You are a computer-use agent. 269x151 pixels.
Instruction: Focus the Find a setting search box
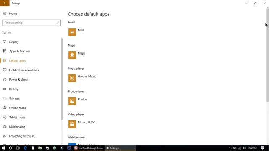32,23
